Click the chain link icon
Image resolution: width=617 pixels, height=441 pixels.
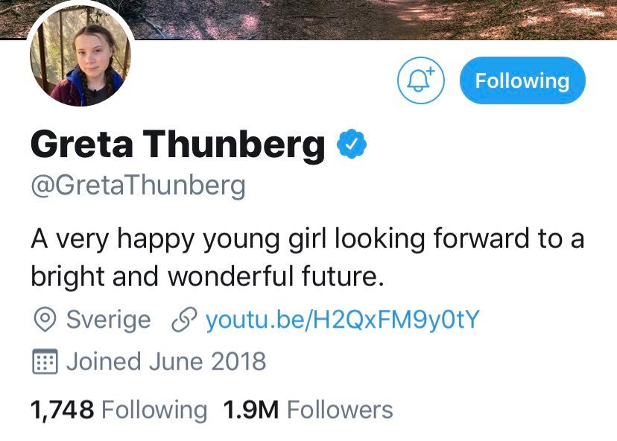(183, 320)
